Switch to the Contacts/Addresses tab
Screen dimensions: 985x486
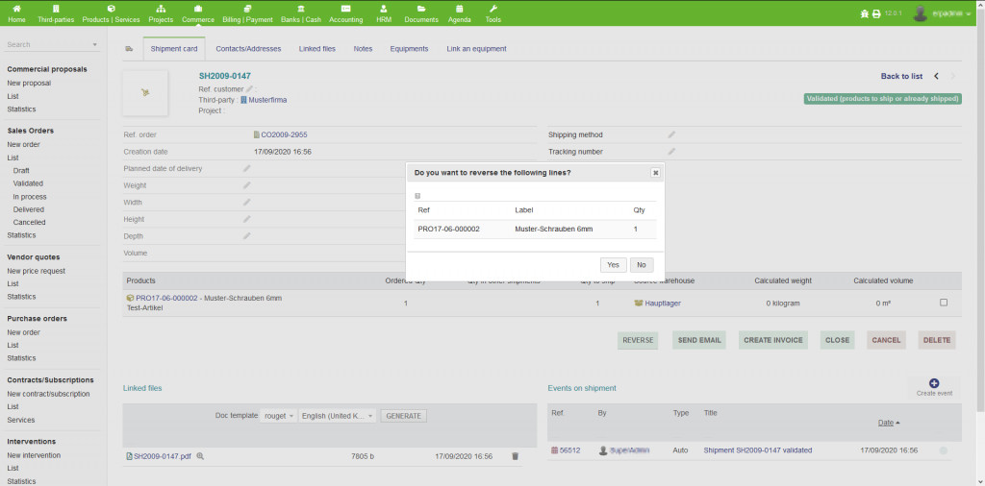tap(248, 49)
